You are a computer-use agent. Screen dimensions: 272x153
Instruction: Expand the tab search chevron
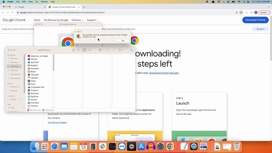point(269,7)
